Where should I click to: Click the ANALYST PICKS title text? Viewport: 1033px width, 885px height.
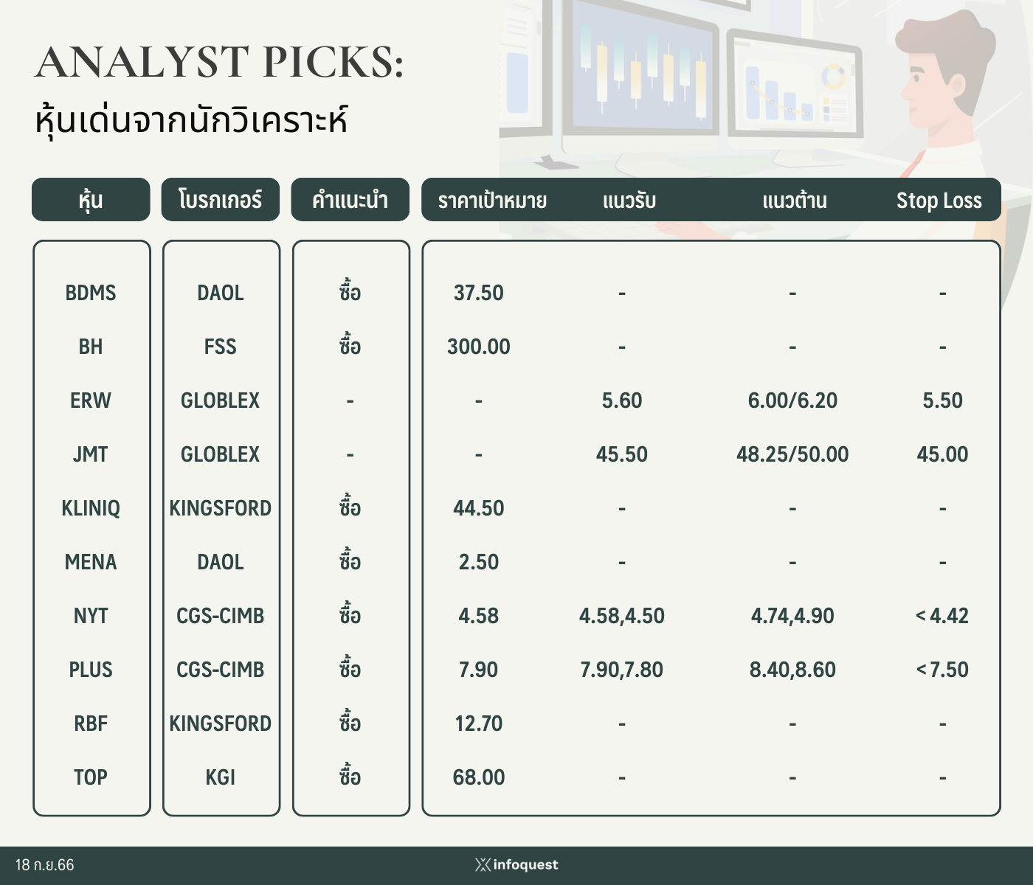click(219, 62)
